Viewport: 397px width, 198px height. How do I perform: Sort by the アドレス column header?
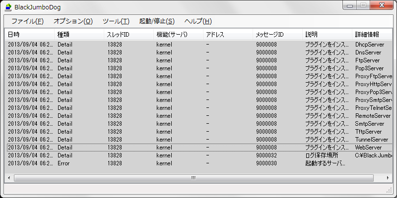[x=228, y=35]
